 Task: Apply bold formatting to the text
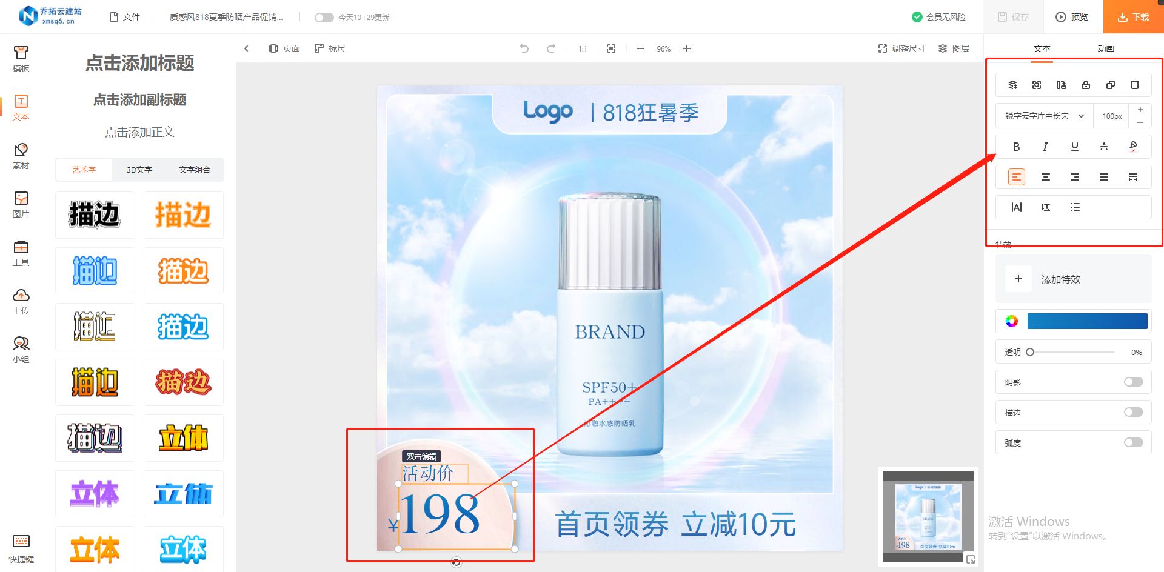(x=1016, y=146)
